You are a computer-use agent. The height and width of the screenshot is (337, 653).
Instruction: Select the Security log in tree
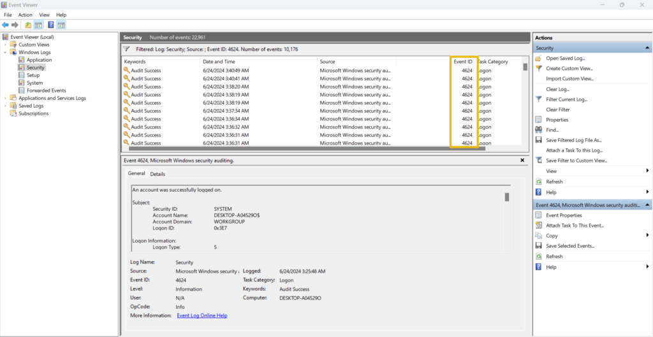click(x=36, y=68)
